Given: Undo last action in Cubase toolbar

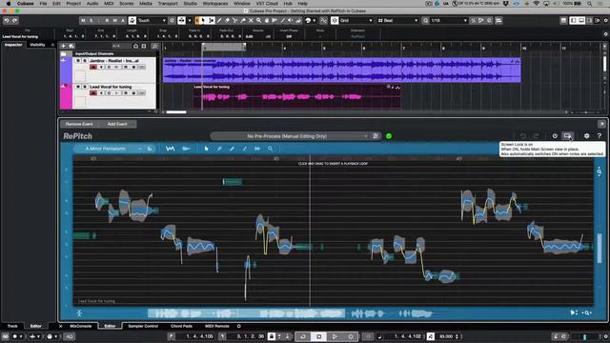Looking at the screenshot, I should point(7,20).
